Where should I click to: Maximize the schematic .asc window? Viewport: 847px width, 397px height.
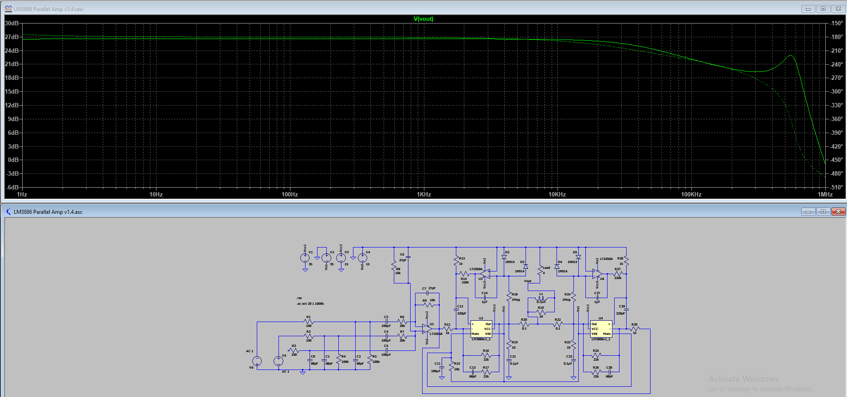(x=823, y=212)
